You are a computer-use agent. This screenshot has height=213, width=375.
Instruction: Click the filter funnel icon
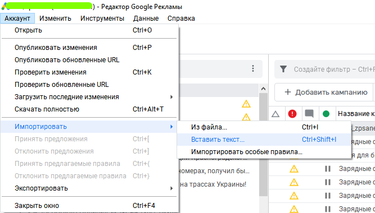tap(283, 69)
